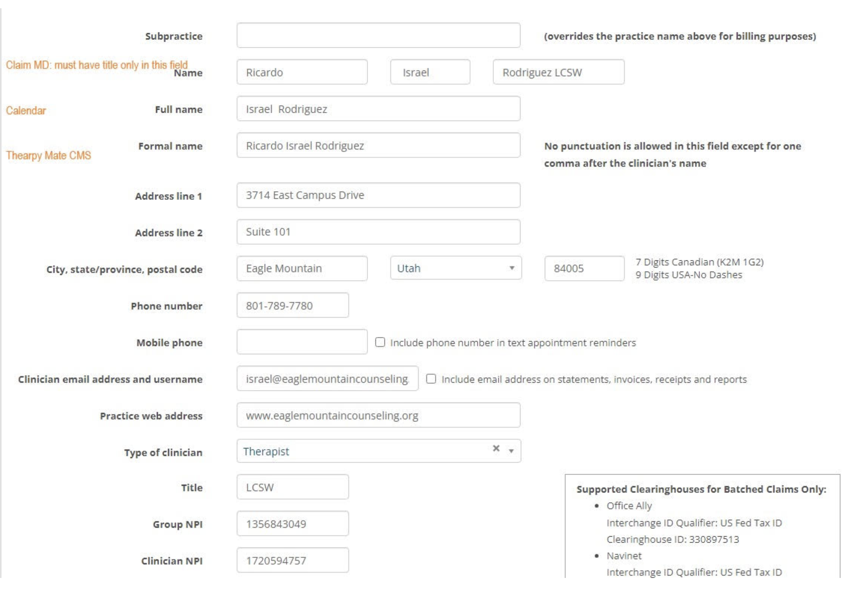Click the 'Type of clinician' label
This screenshot has height=611, width=857.
(164, 452)
